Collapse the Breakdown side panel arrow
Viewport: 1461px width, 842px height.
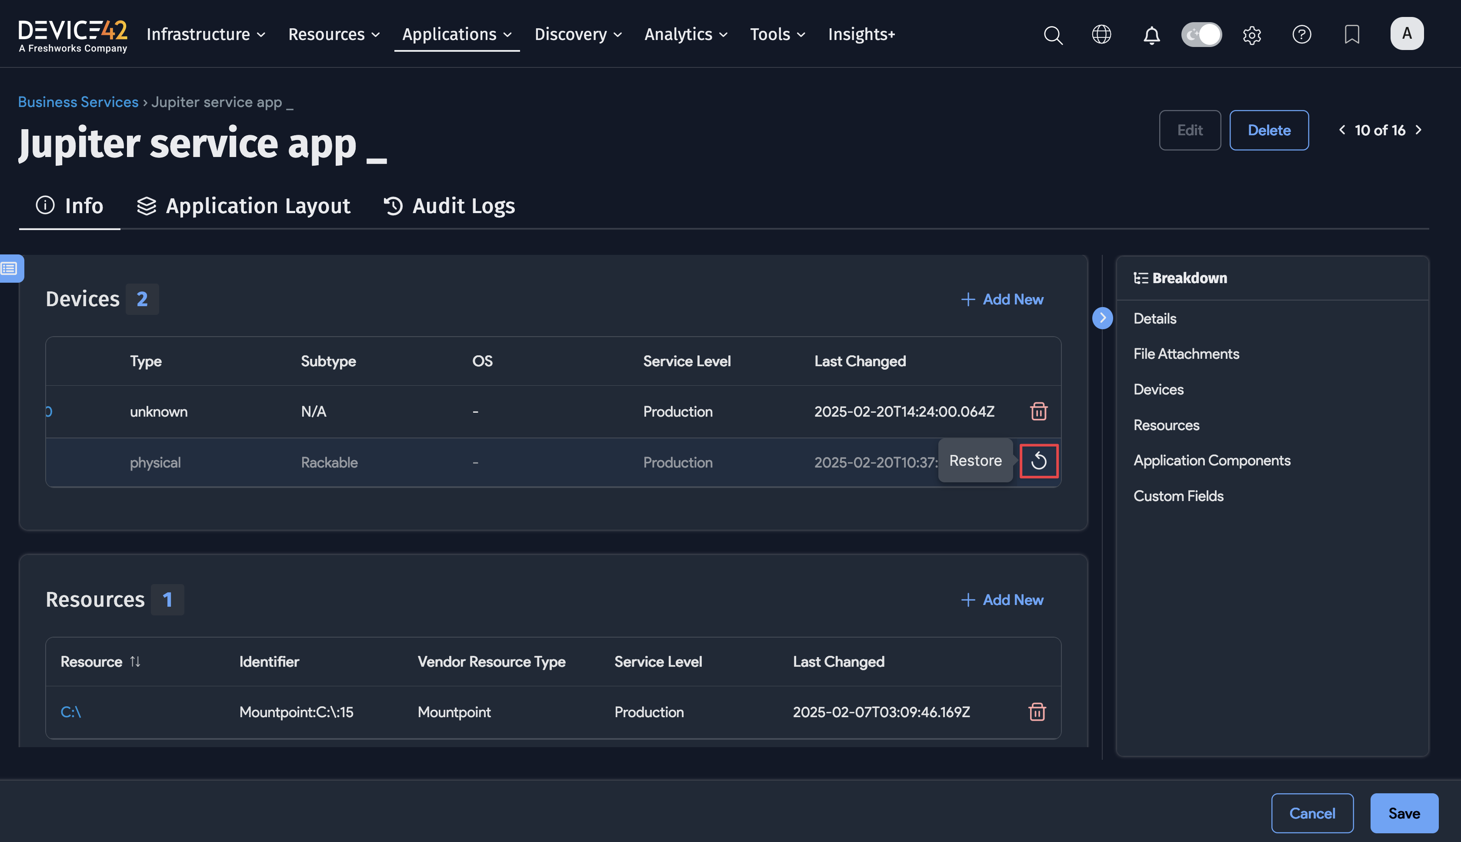1103,317
